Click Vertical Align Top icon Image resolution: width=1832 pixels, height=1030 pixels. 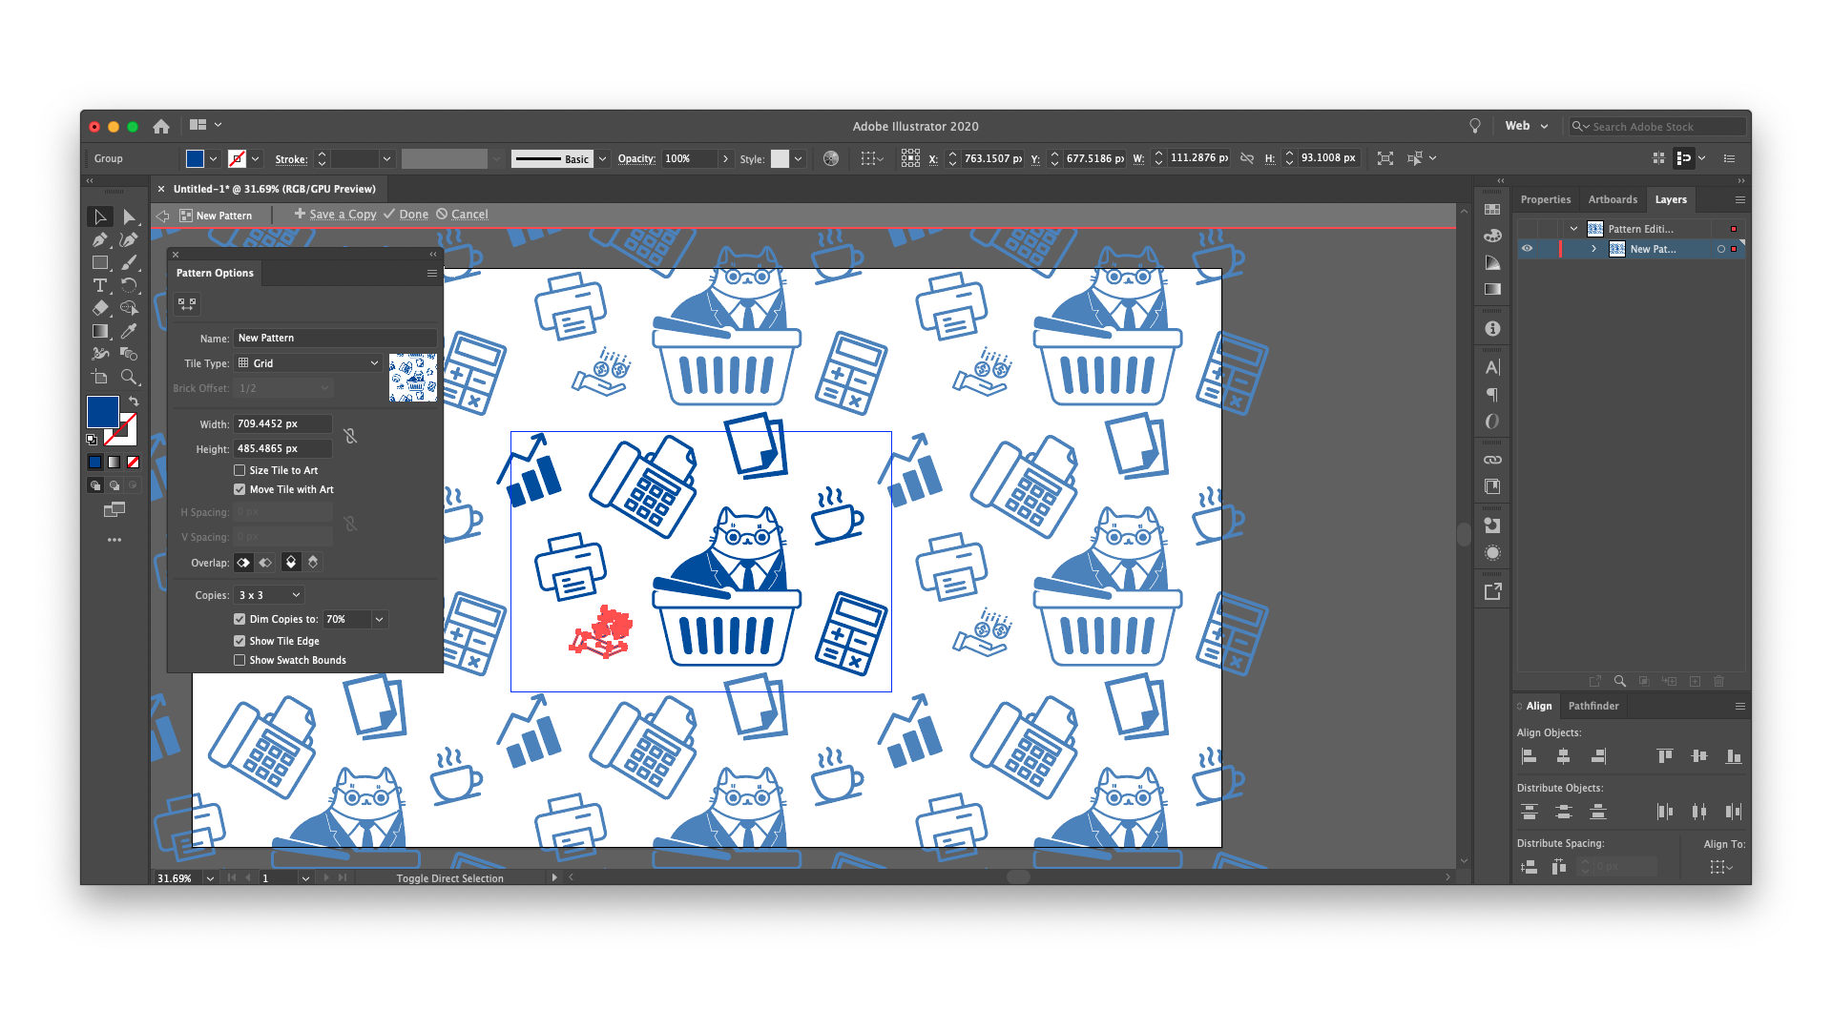pos(1665,756)
